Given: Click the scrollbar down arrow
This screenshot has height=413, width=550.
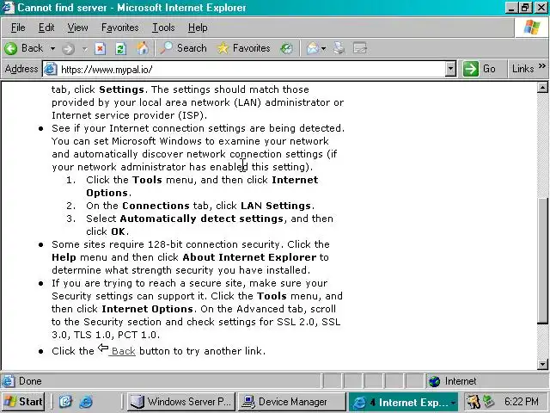Looking at the screenshot, I should [x=542, y=364].
